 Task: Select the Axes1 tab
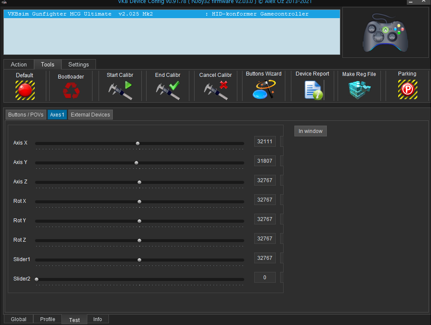tap(57, 115)
